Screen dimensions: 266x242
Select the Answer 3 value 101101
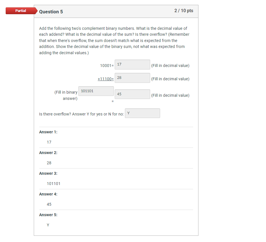pyautogui.click(x=54, y=183)
